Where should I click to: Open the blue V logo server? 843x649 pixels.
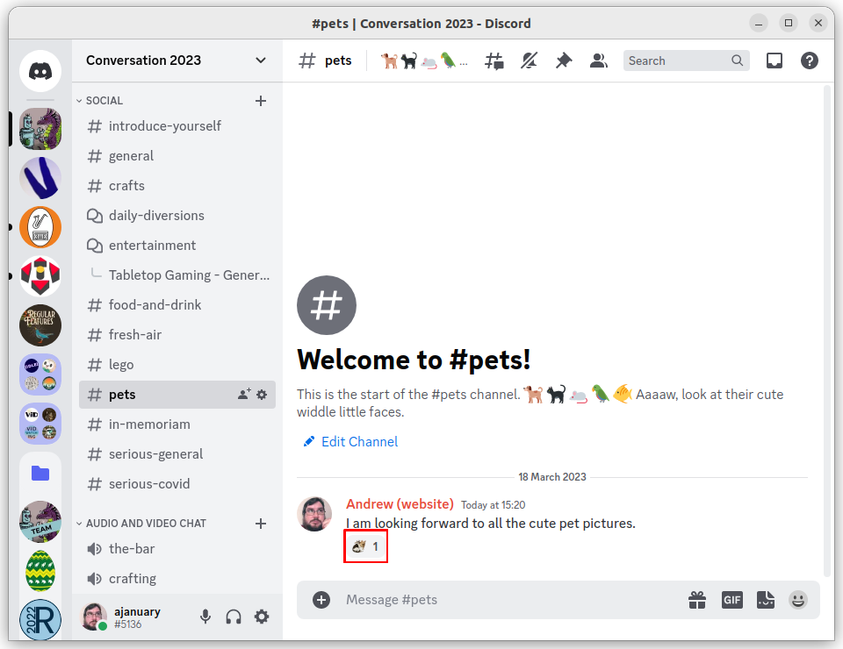tap(40, 178)
